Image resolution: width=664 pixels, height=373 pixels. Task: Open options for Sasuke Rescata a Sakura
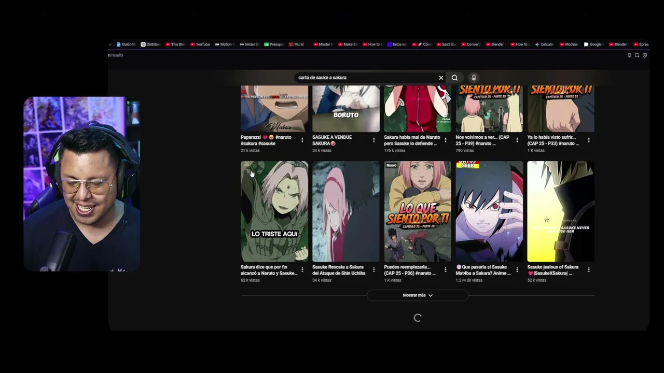[374, 270]
